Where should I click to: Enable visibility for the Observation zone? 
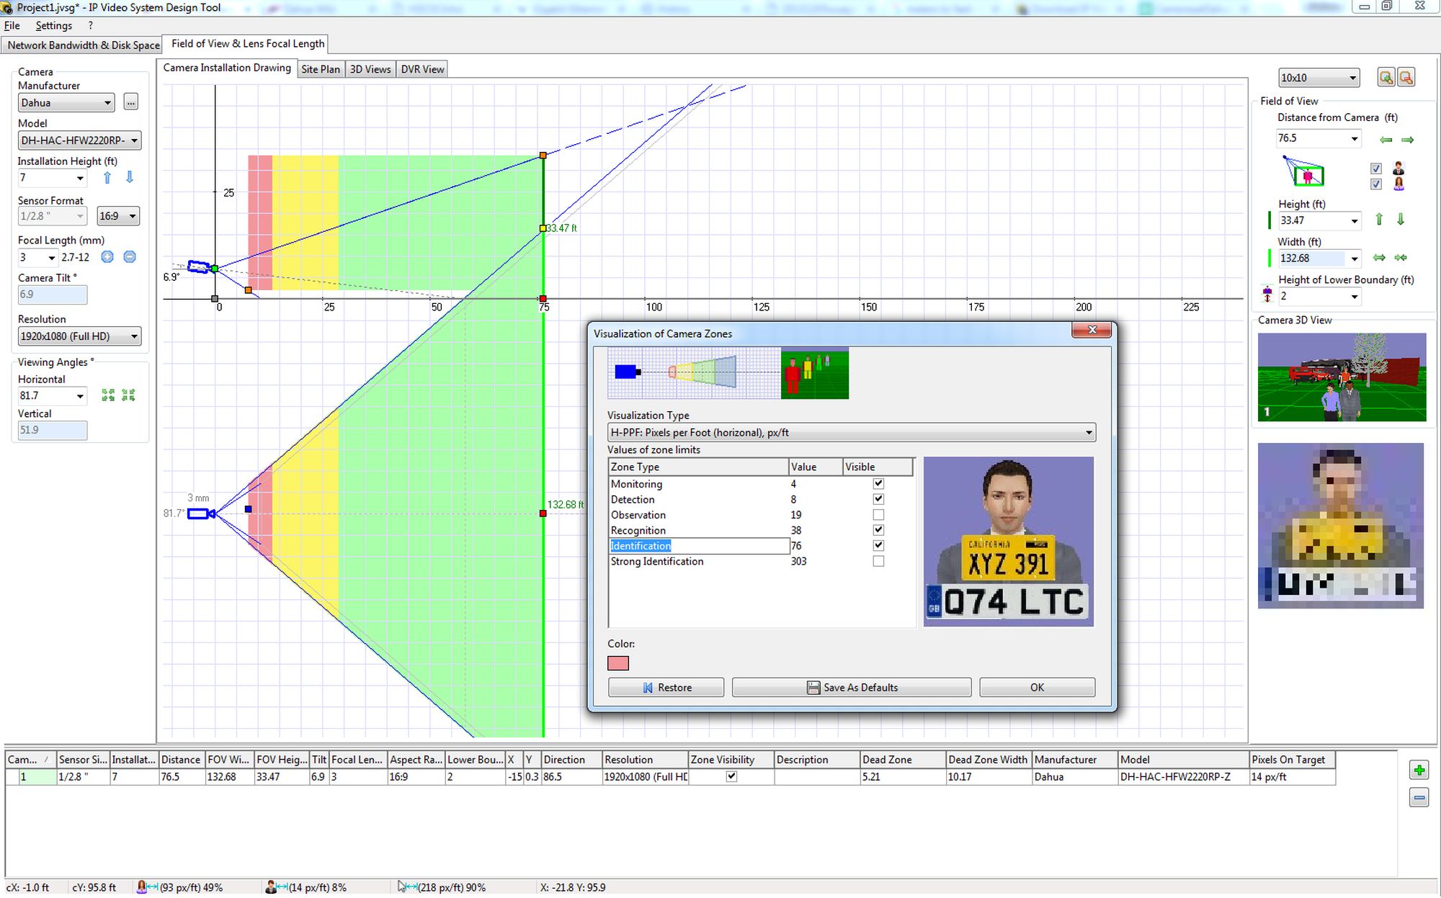878,515
